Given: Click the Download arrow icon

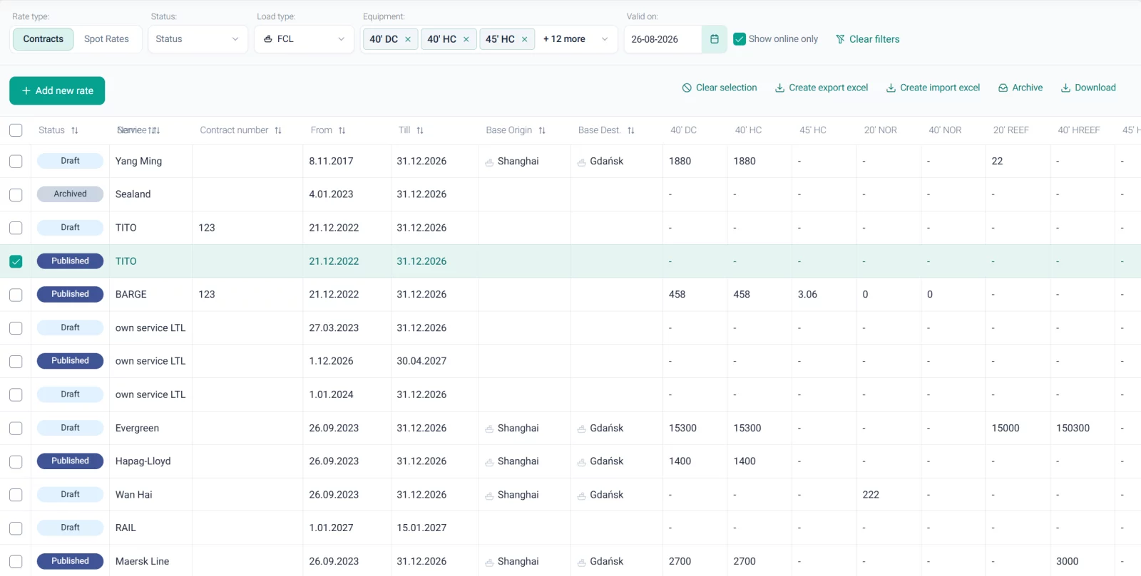Looking at the screenshot, I should (1065, 88).
